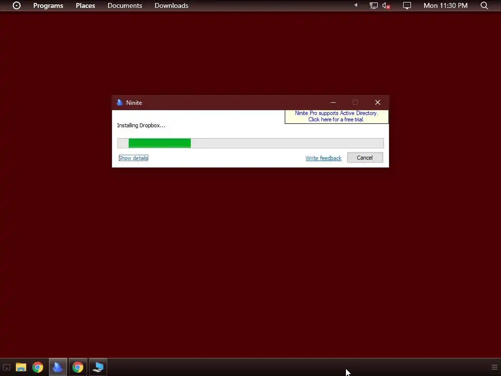Open the network status tray icon

point(373,5)
